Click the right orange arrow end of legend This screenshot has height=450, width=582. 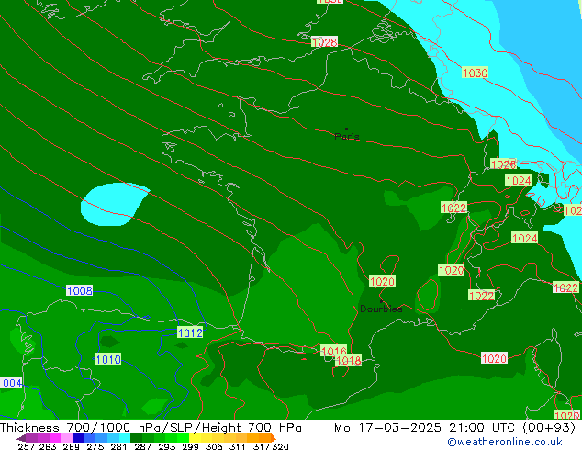pyautogui.click(x=274, y=438)
